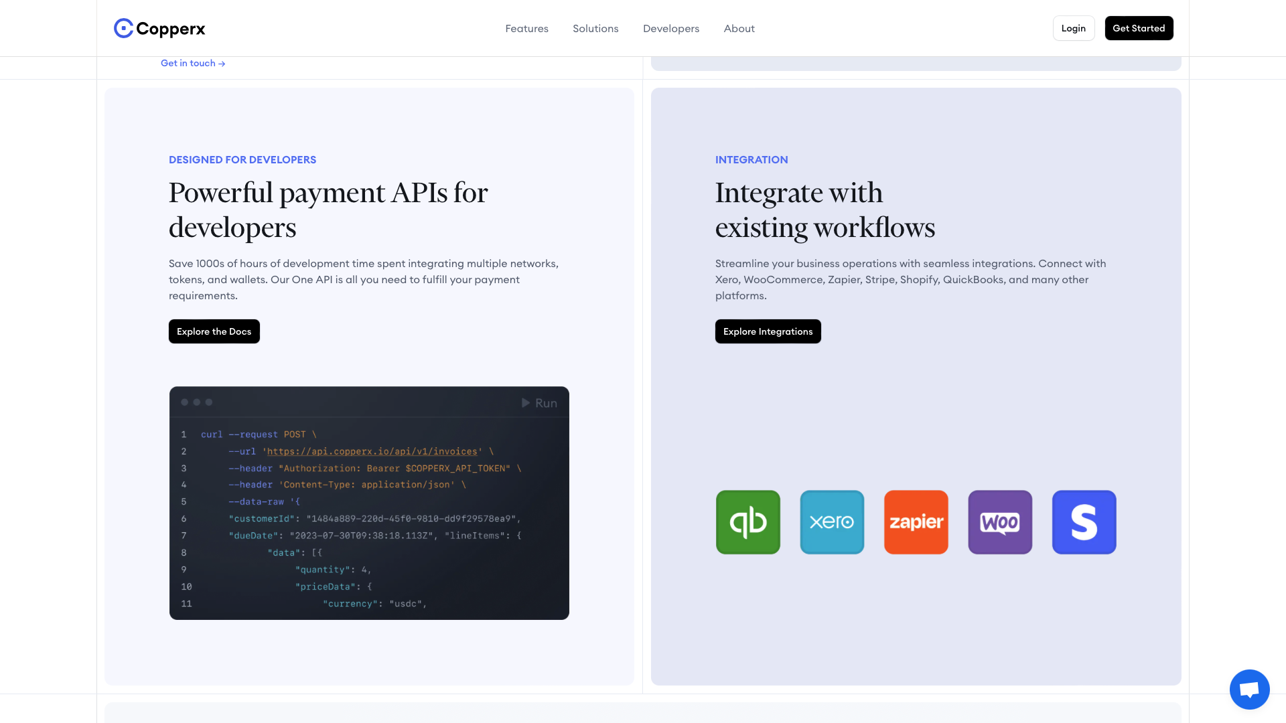The height and width of the screenshot is (723, 1286).
Task: Click heading Integrate with existing workflows
Action: tap(825, 210)
